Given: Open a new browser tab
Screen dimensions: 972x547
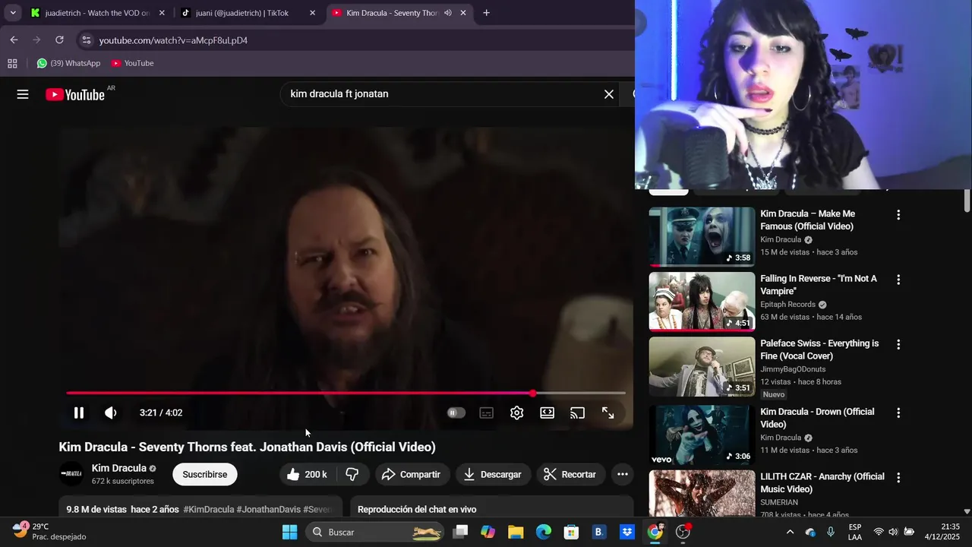Looking at the screenshot, I should click(486, 13).
